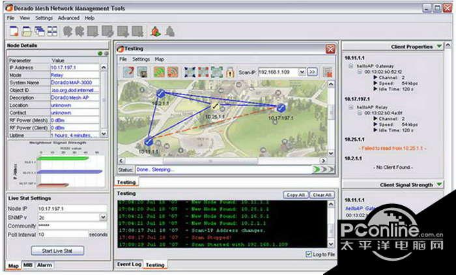The height and width of the screenshot is (275, 456).
Task: Click the System Name value DoradoMAP-3000
Action: 75,83
